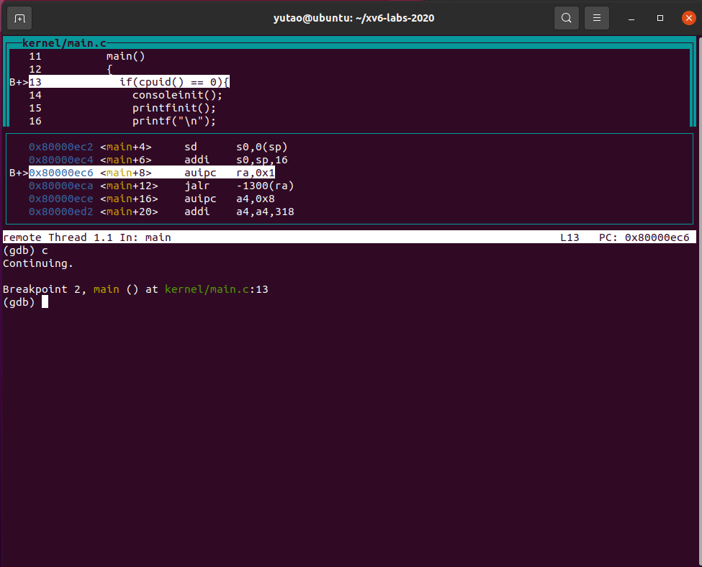
Task: Minimize the terminal window
Action: 631,18
